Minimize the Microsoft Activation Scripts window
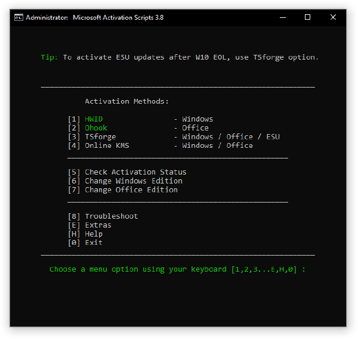This screenshot has height=339, width=358. click(283, 17)
